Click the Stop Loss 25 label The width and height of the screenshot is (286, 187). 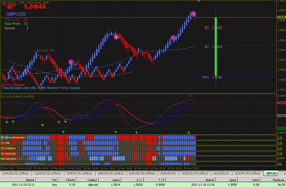point(16,19)
